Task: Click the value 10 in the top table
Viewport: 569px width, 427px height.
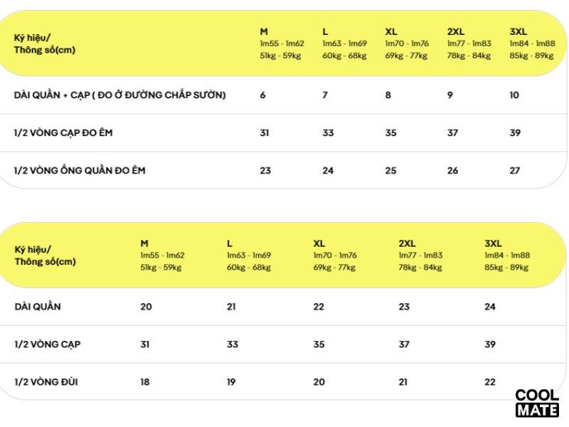Action: 514,95
